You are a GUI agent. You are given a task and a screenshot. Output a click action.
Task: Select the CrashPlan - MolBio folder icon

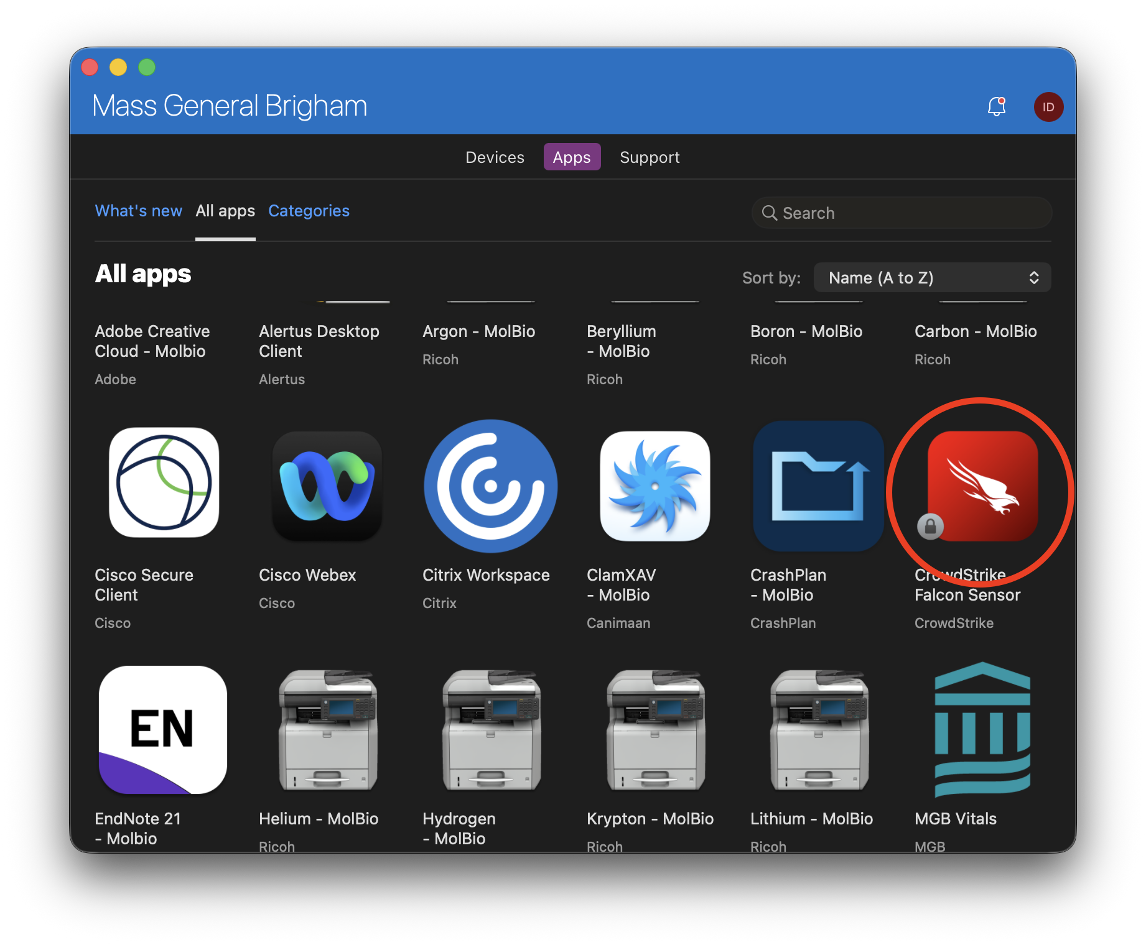tap(819, 486)
